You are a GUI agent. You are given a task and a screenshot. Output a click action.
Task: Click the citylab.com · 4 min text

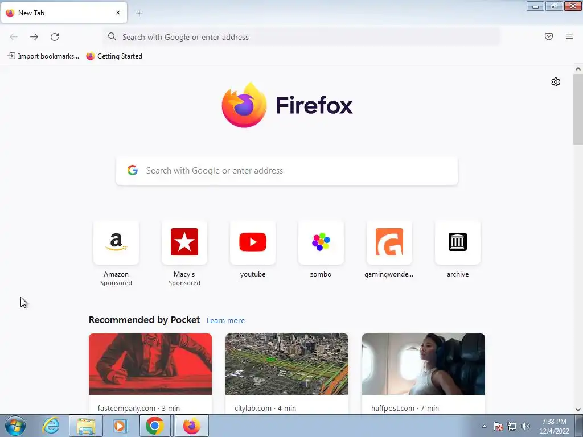(x=265, y=408)
